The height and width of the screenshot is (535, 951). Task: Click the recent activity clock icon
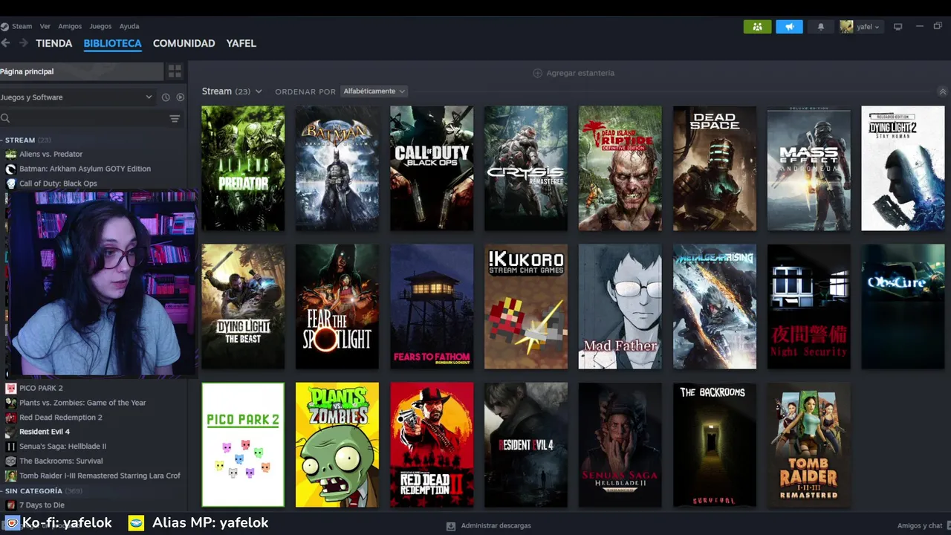(x=166, y=97)
